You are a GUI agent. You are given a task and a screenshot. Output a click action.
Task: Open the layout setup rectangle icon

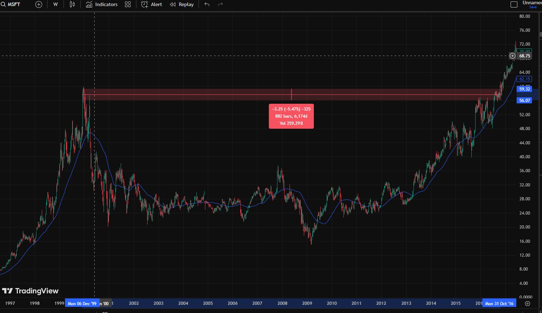click(514, 5)
